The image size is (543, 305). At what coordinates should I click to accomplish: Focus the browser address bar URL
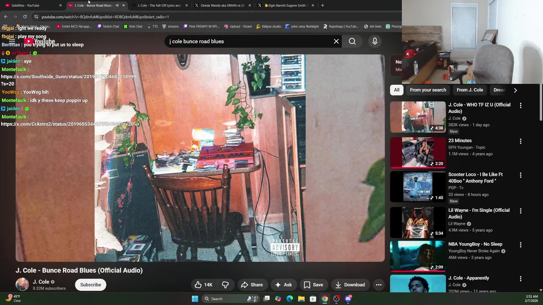coord(105,17)
